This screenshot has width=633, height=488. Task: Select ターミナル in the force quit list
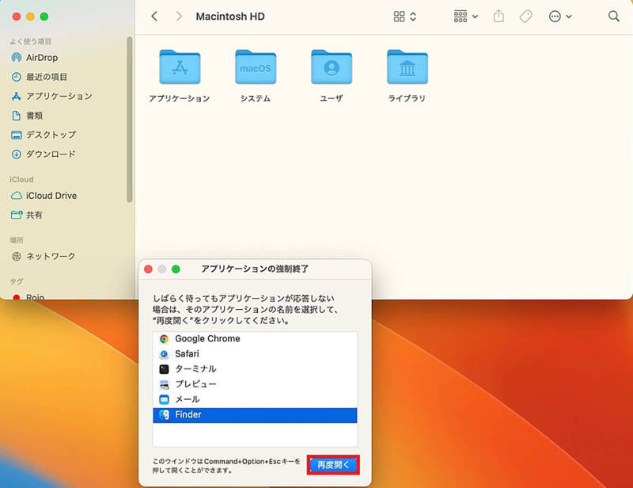255,369
